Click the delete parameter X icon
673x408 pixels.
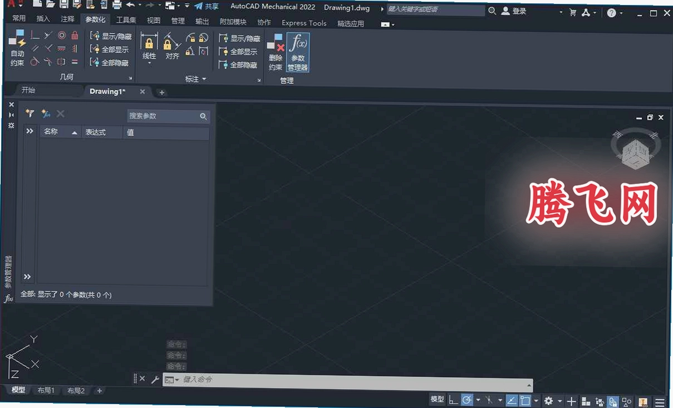point(61,114)
